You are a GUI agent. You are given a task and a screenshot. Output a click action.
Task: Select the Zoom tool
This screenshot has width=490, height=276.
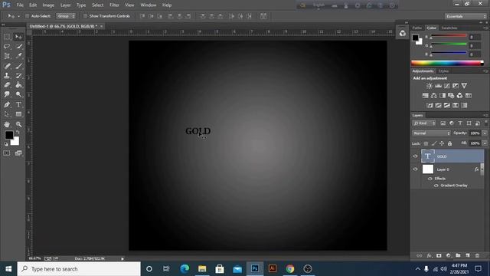click(18, 124)
